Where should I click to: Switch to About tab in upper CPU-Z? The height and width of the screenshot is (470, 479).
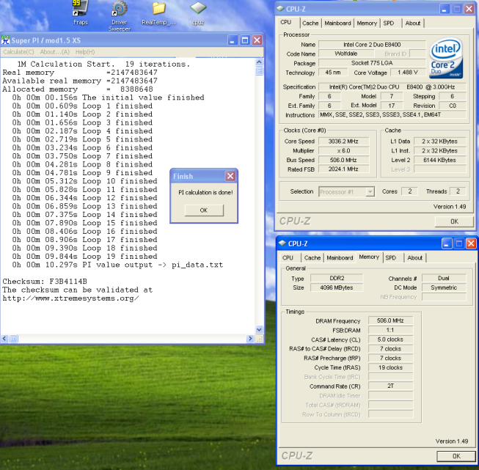pos(413,23)
